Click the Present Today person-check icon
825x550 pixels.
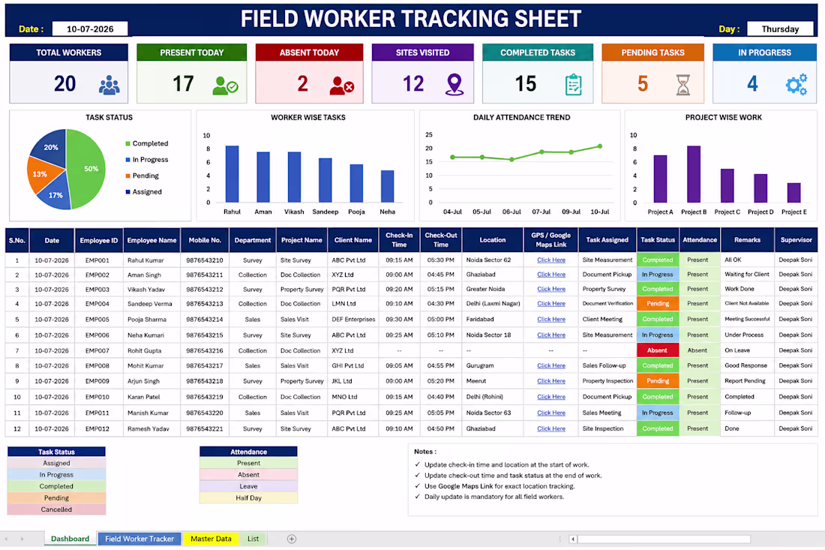point(225,86)
